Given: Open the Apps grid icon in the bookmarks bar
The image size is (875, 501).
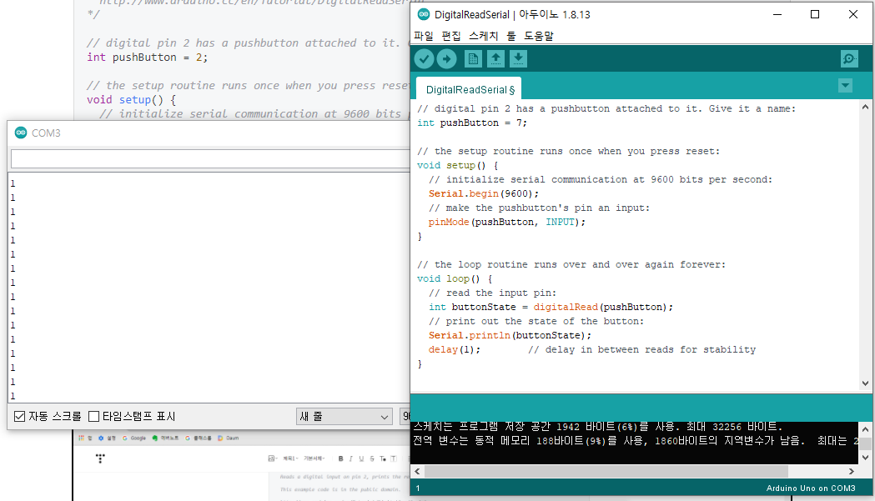Looking at the screenshot, I should (x=82, y=438).
